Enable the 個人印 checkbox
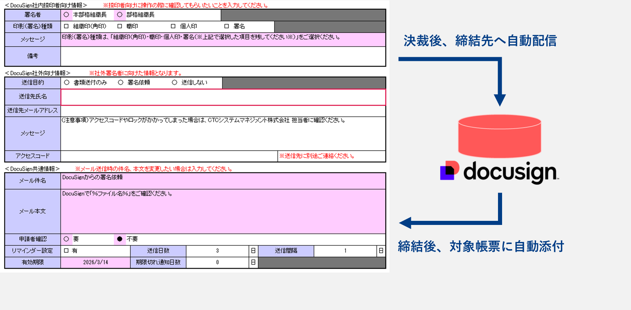 point(173,26)
